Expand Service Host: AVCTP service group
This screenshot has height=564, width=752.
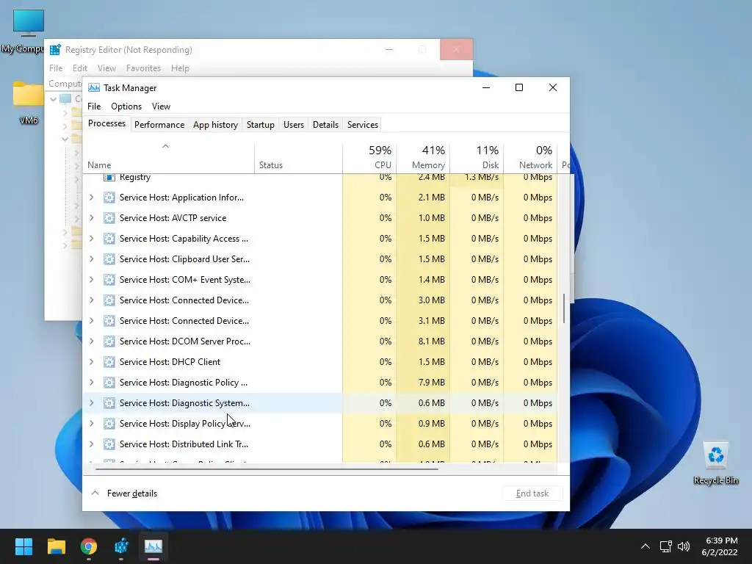pos(92,217)
